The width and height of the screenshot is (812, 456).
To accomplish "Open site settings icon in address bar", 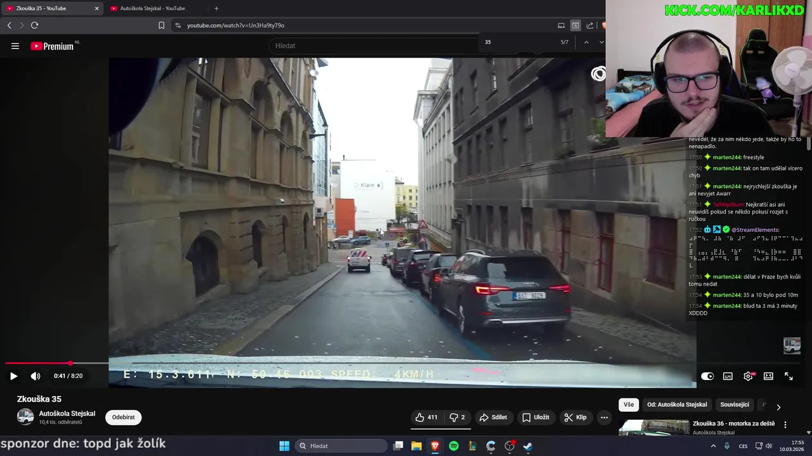I will tap(178, 25).
